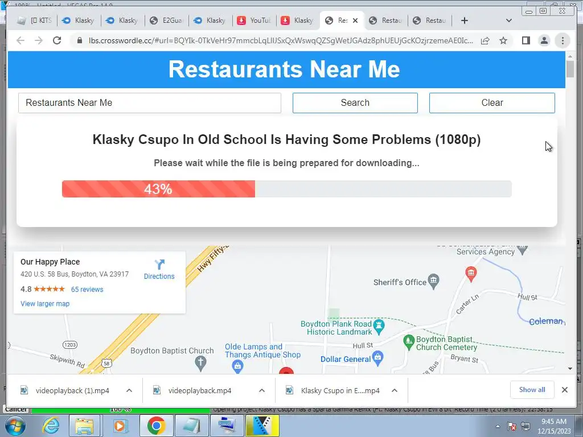The width and height of the screenshot is (583, 437).
Task: Close the active Restaurants tab
Action: (x=355, y=20)
